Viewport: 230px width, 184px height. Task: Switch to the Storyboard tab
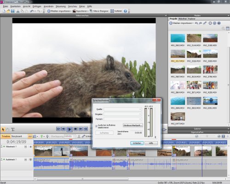click(17, 136)
